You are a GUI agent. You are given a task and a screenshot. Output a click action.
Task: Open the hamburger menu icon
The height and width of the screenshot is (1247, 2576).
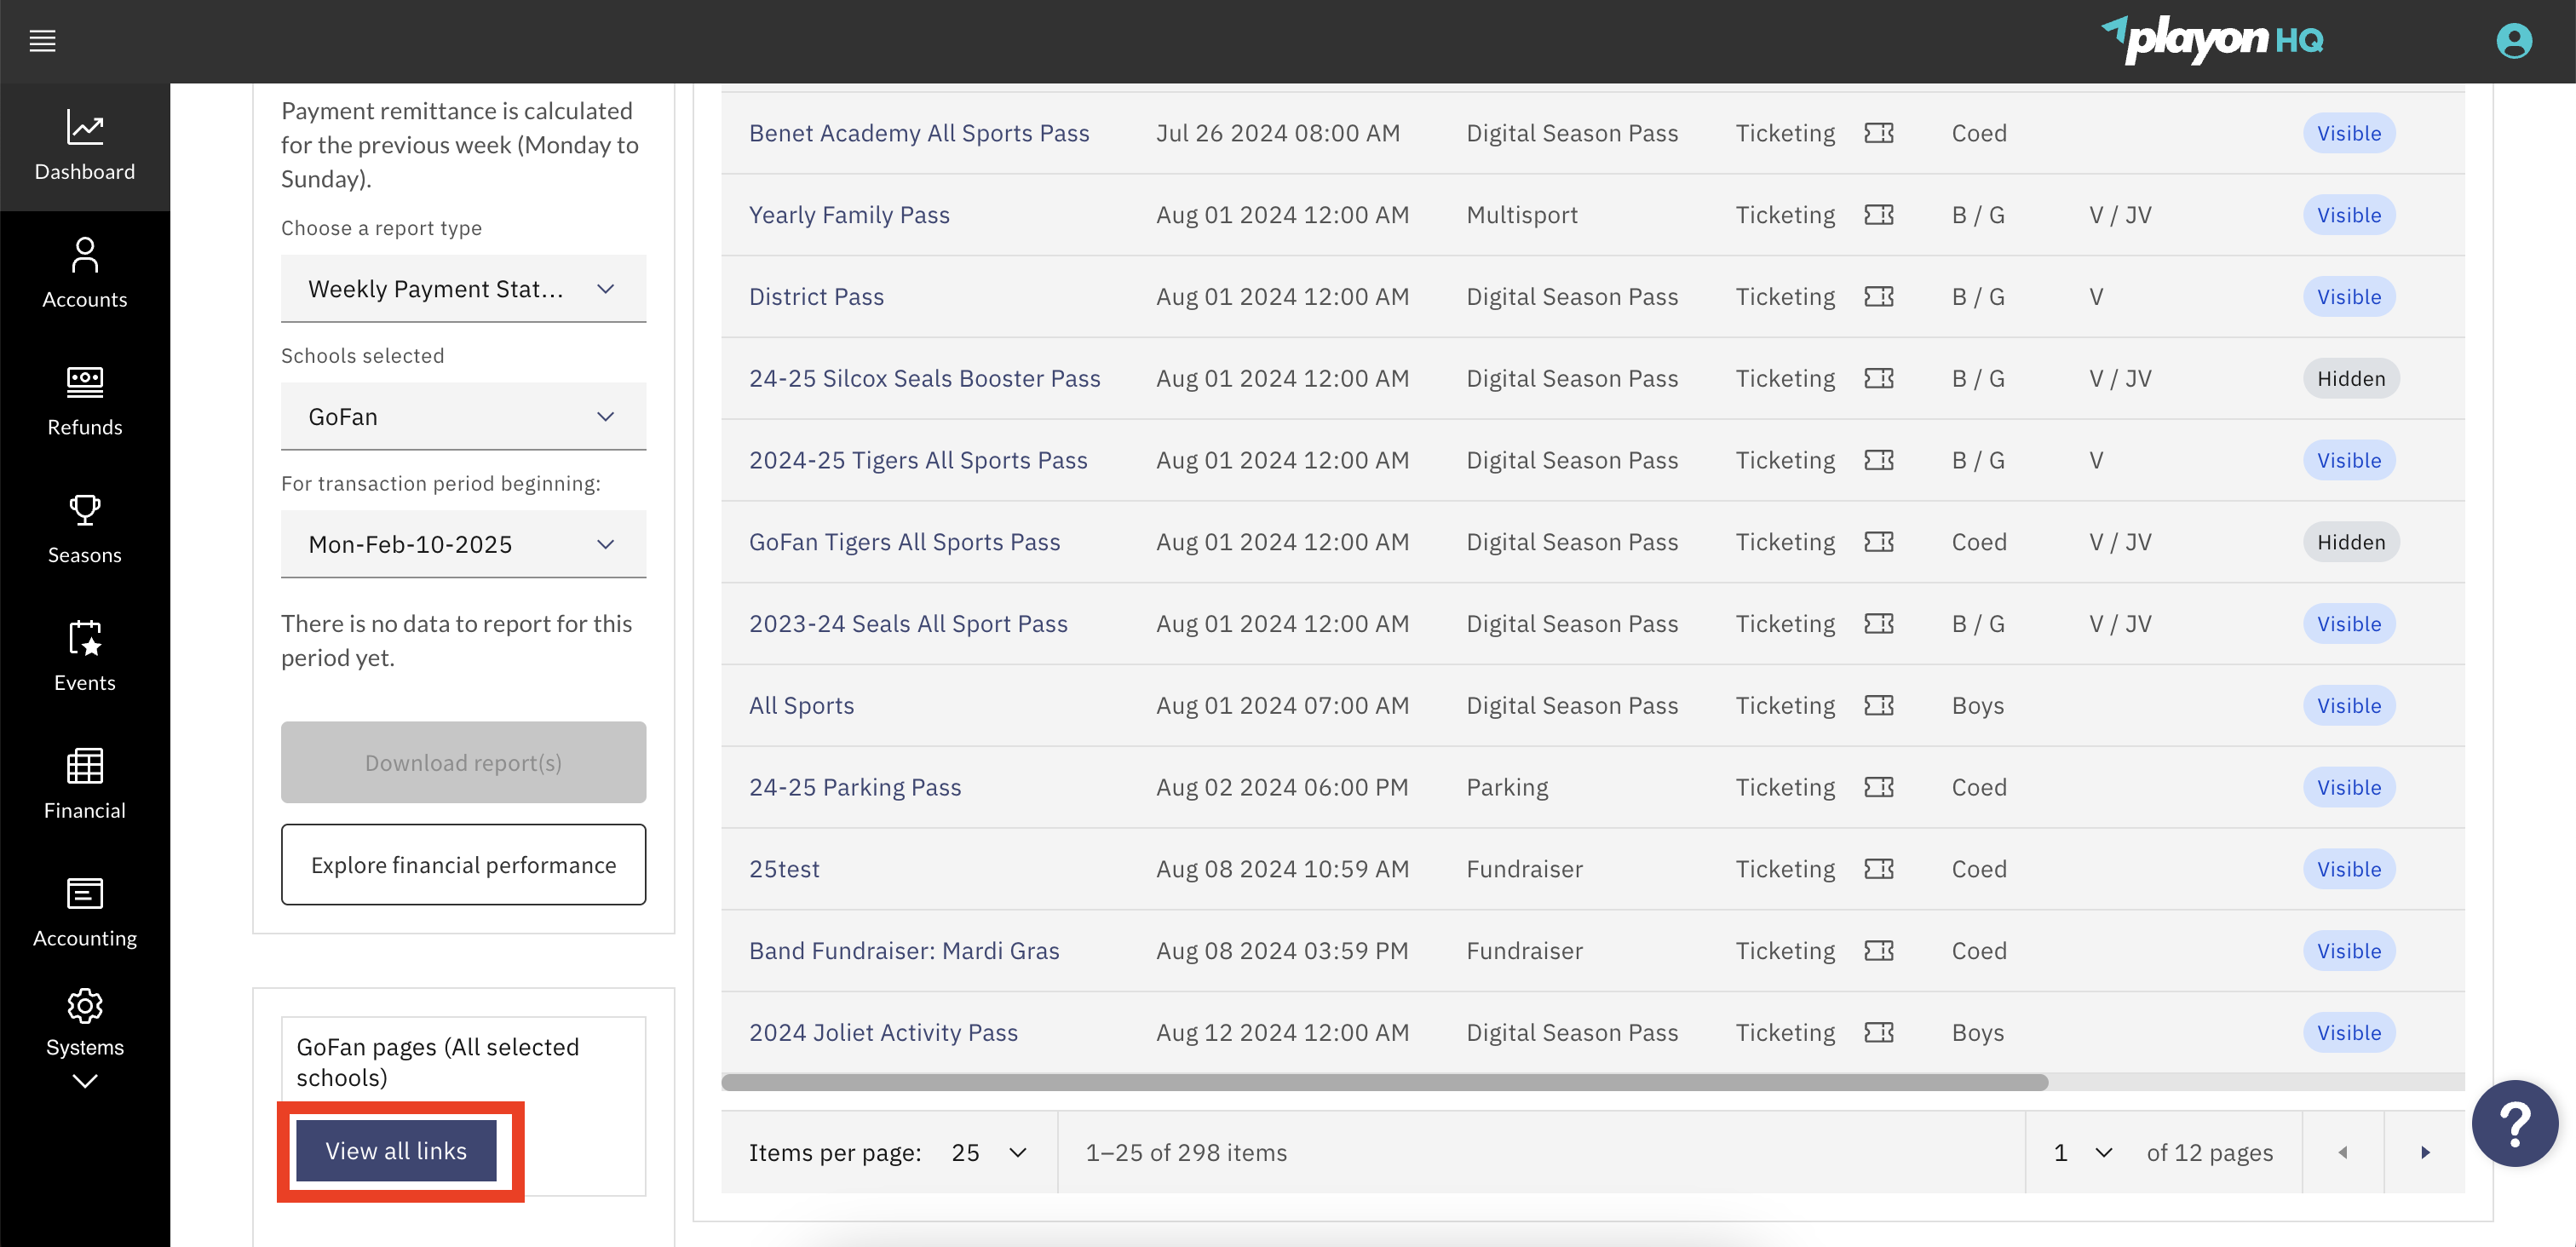pos(42,41)
